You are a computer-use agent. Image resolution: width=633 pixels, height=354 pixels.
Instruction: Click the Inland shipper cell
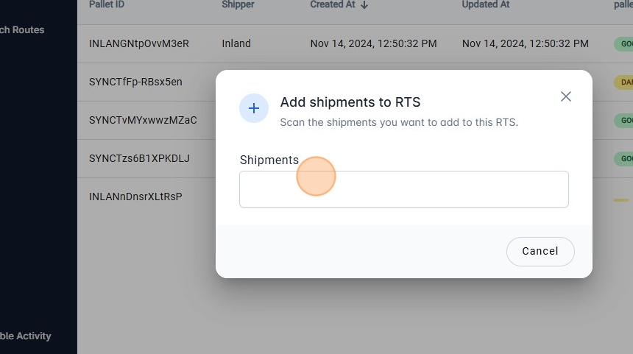236,43
